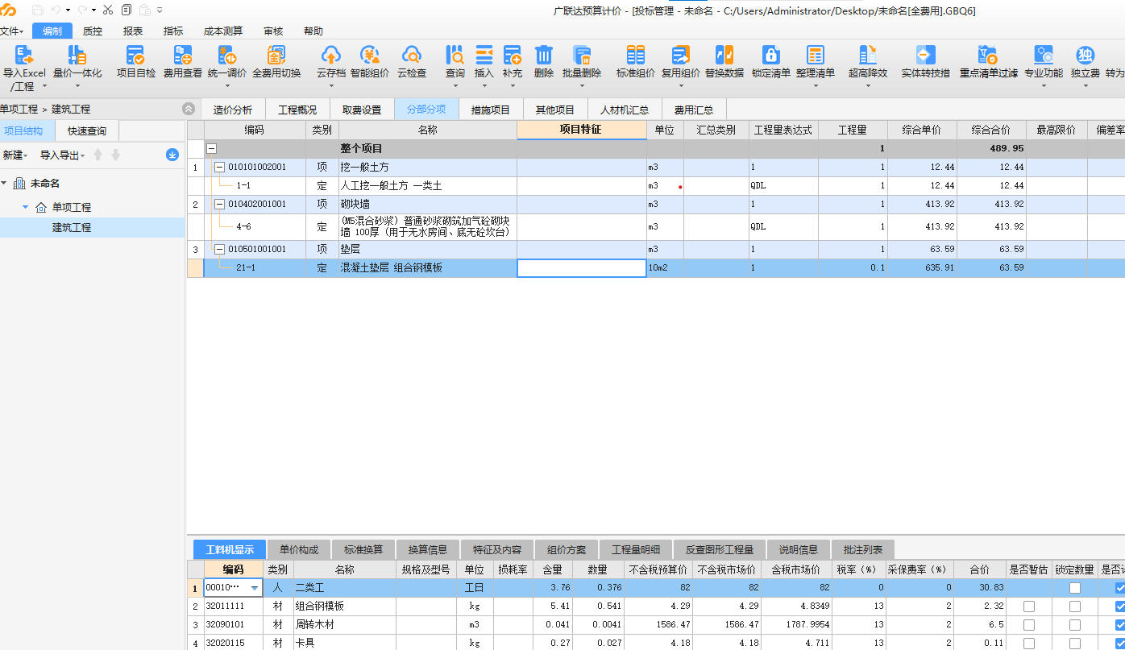Switch to the 报表 ribbon tab
This screenshot has height=650, width=1125.
133,31
